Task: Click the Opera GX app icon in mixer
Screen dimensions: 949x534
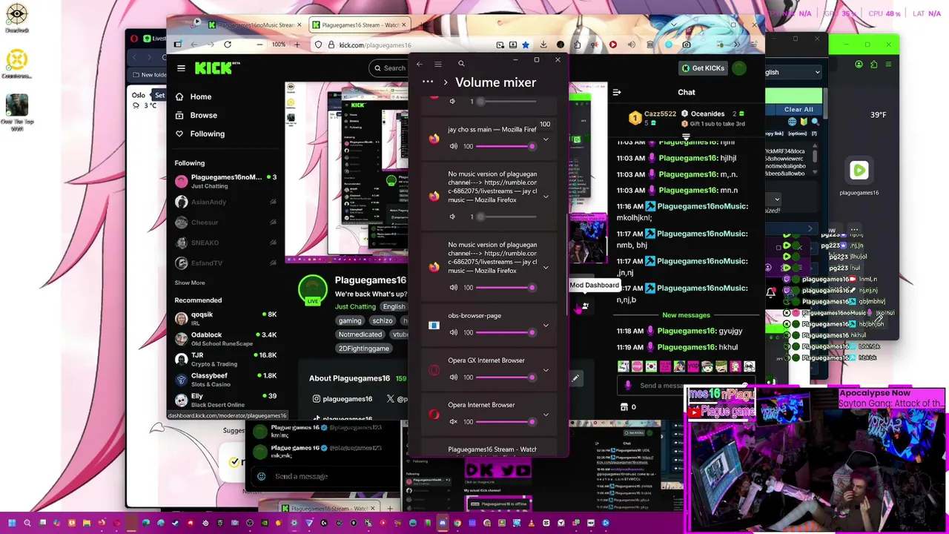Action: (434, 370)
